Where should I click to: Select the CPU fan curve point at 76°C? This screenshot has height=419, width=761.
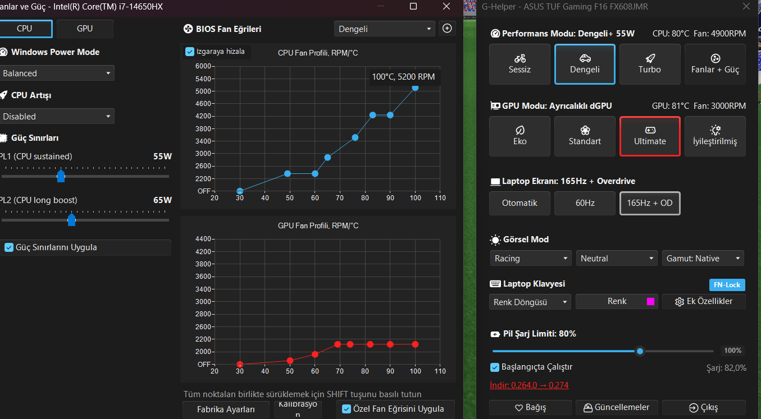(355, 137)
